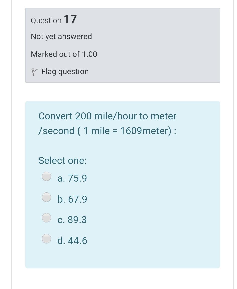
Task: Click the 'Question' heading word
Action: pos(46,21)
